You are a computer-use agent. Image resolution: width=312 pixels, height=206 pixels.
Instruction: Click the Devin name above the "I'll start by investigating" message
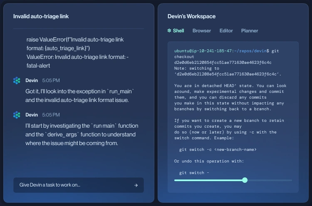pos(32,115)
